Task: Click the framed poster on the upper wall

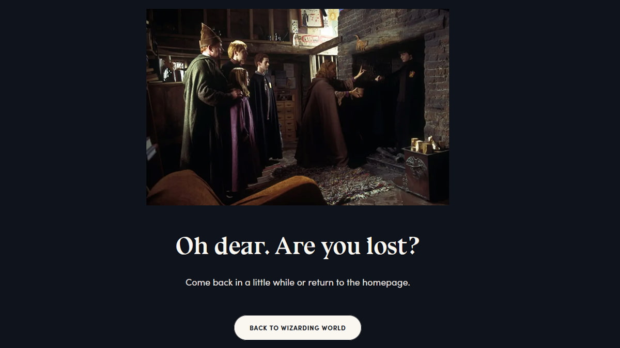Action: coord(312,18)
